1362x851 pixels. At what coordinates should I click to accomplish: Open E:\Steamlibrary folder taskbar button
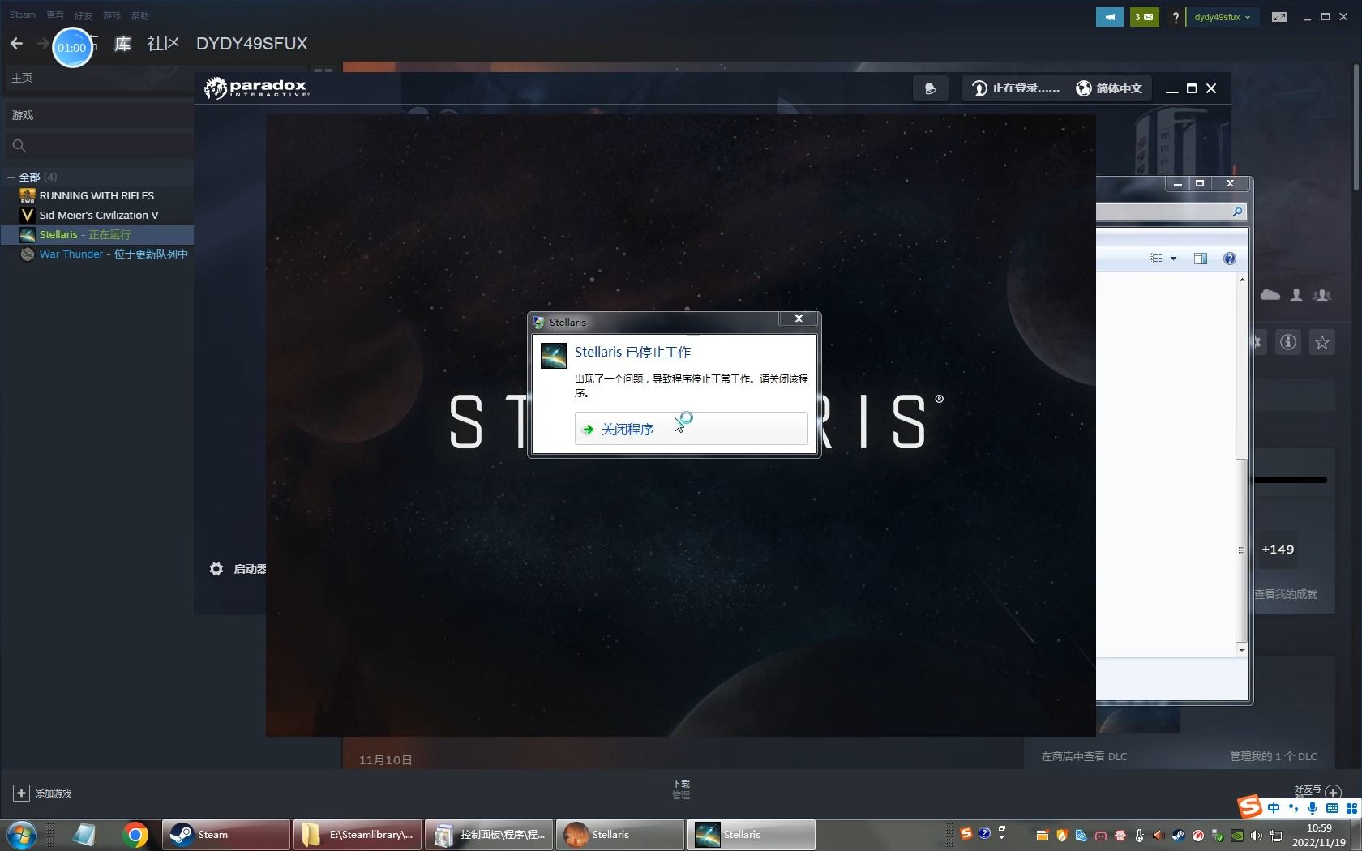pyautogui.click(x=358, y=835)
